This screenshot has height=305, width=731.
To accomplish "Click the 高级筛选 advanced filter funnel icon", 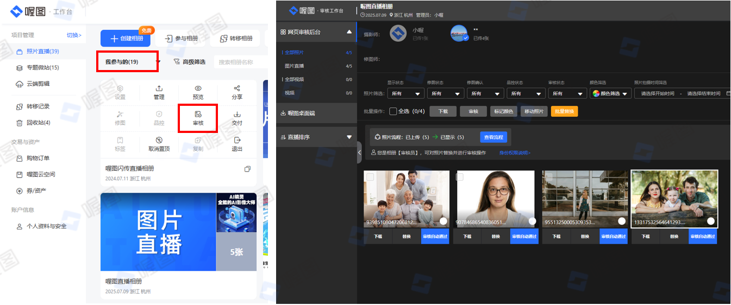I will click(177, 62).
